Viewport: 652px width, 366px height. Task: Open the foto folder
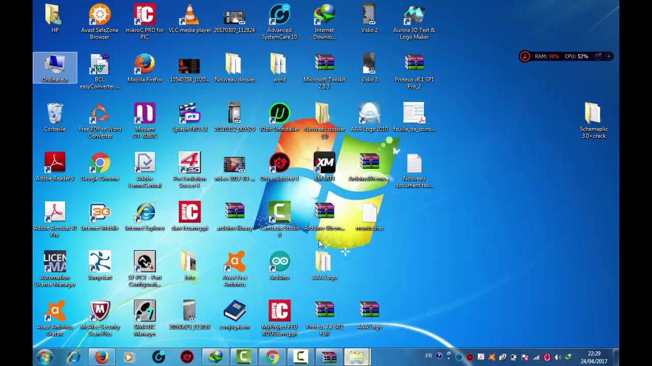(x=189, y=266)
